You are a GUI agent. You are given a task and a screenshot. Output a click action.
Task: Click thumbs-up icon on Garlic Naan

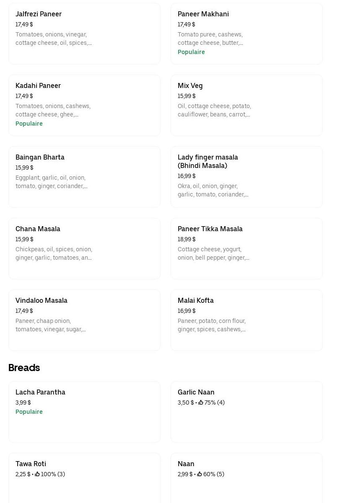click(x=201, y=402)
